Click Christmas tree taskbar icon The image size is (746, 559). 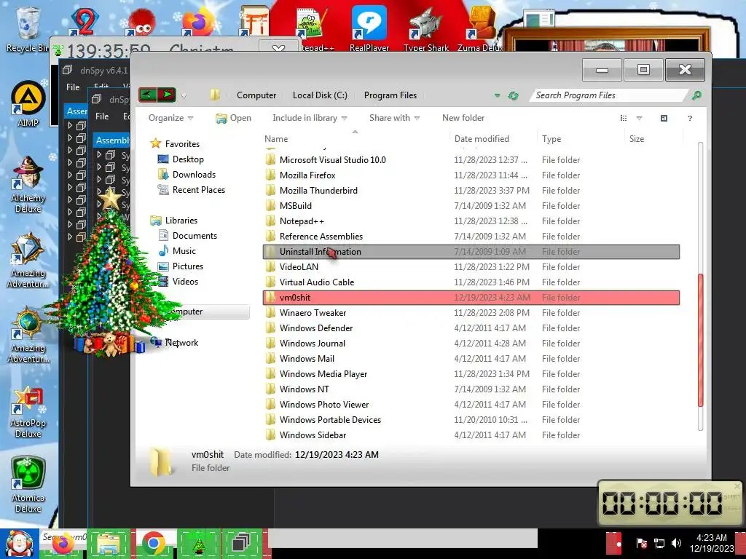click(198, 543)
